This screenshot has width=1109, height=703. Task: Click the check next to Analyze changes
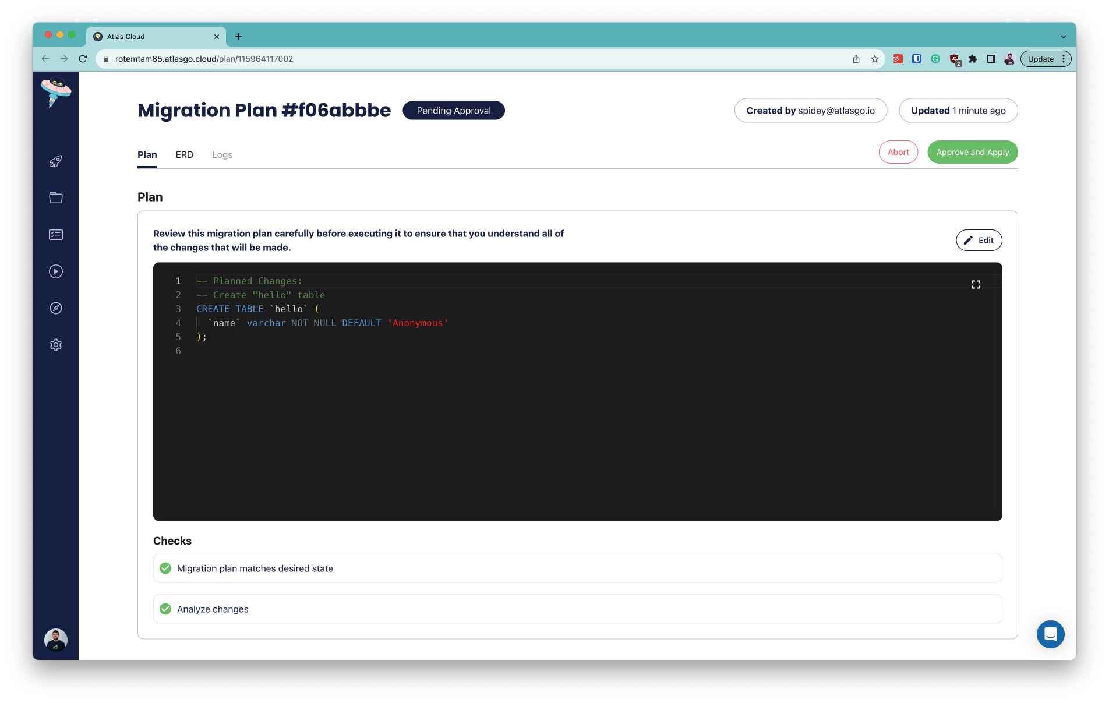[165, 609]
